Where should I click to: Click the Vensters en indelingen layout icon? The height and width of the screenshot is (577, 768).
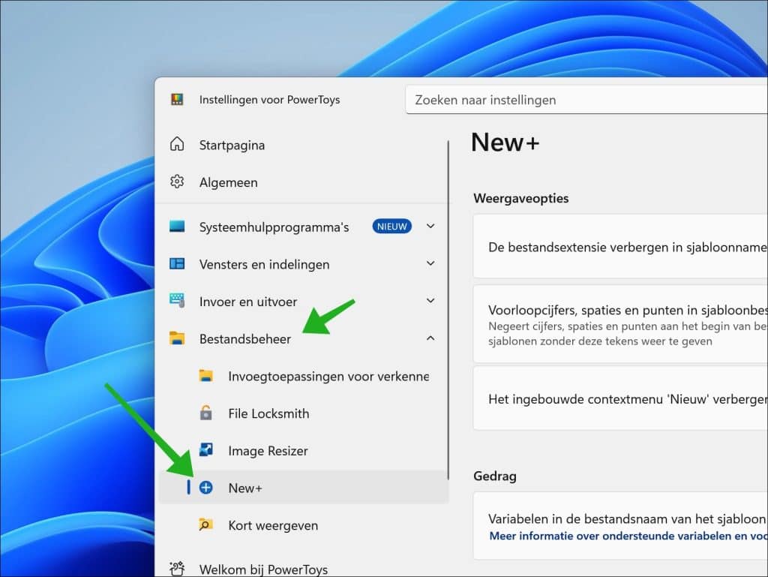[x=177, y=263]
